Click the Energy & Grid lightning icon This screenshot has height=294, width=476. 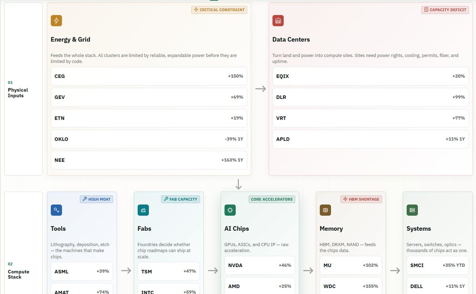tap(56, 21)
